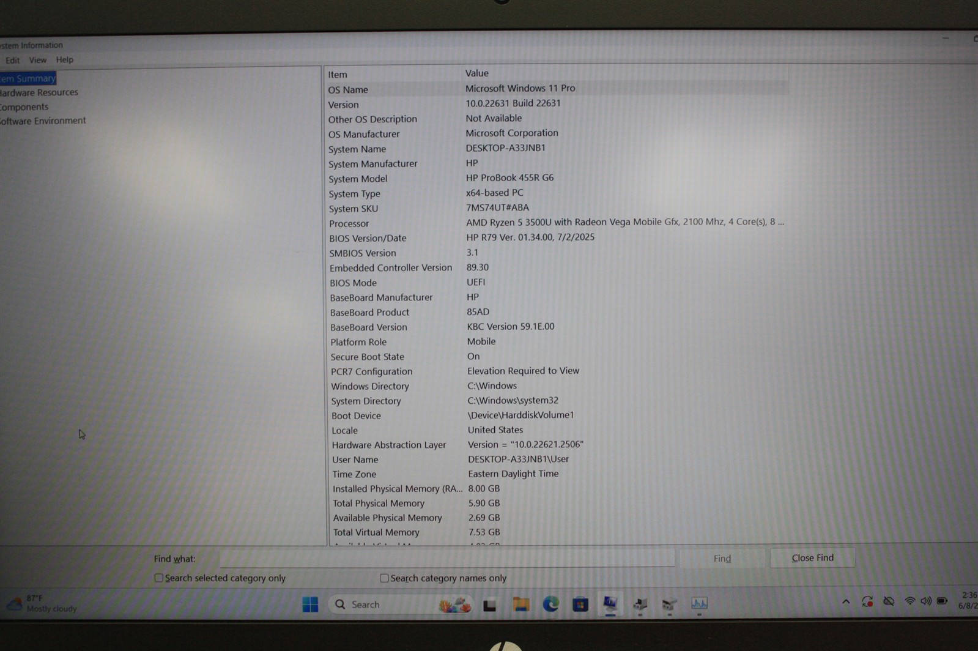Image resolution: width=978 pixels, height=651 pixels.
Task: Open the Help menu
Action: [64, 59]
